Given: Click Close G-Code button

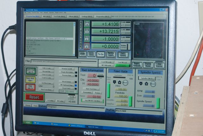Looking at the screenshot, I should tap(47, 75).
